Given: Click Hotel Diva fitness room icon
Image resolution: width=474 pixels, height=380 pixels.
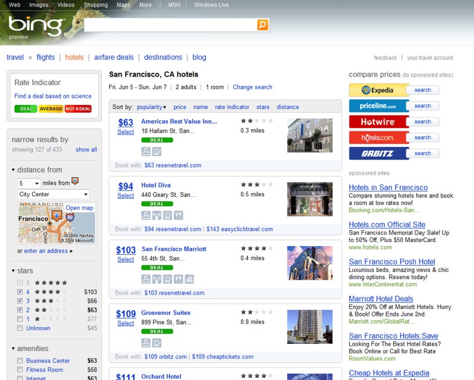Looking at the screenshot, I should pos(157,215).
